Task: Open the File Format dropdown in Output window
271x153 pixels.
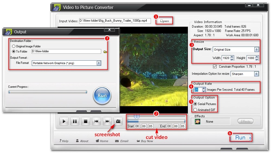Action: [67, 63]
